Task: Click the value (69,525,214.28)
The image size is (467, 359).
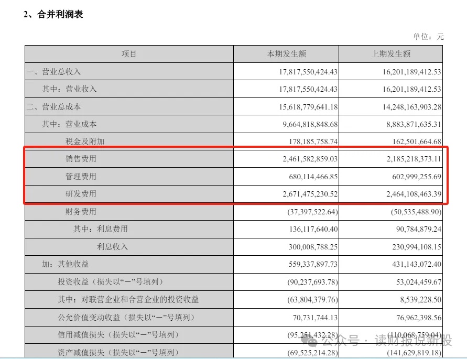Action: click(313, 353)
